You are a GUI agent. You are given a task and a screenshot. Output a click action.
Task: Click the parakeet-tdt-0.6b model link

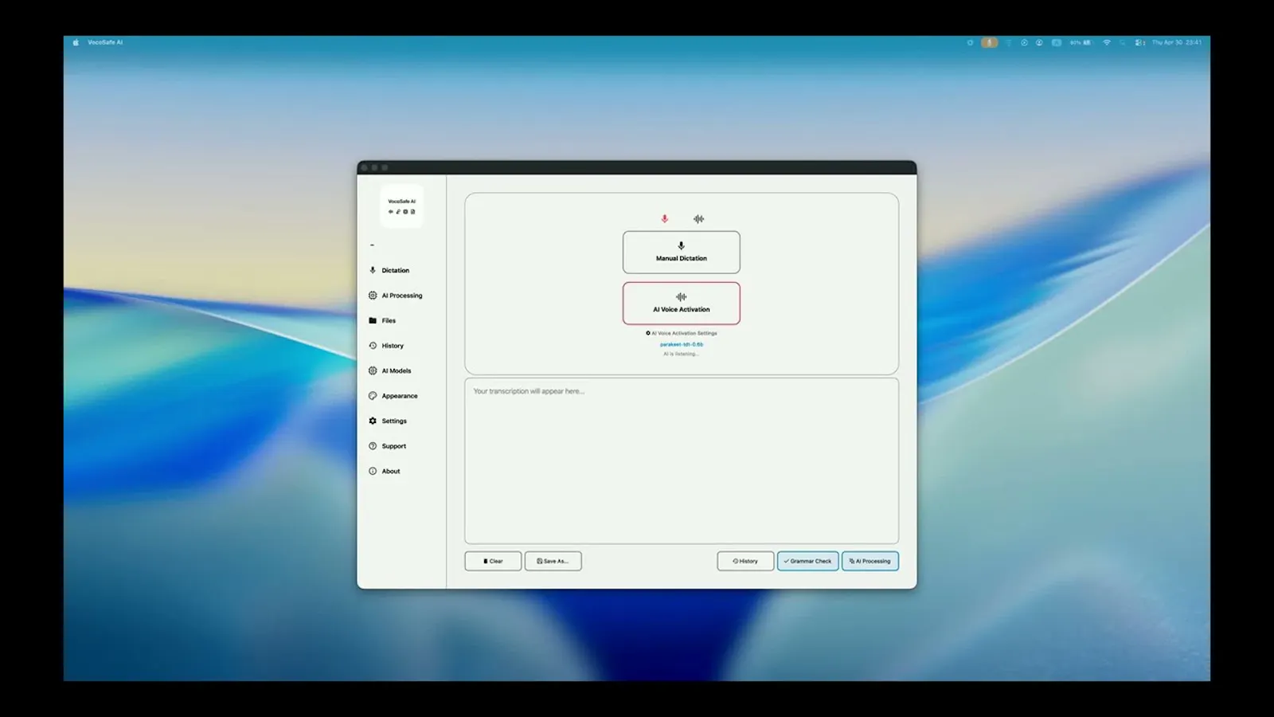tap(682, 344)
